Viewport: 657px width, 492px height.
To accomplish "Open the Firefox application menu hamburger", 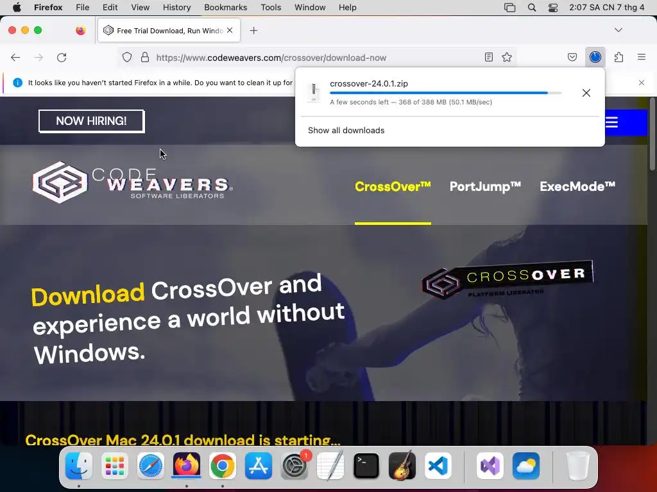I will pyautogui.click(x=642, y=57).
